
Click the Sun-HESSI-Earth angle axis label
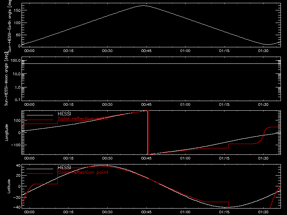[10, 26]
